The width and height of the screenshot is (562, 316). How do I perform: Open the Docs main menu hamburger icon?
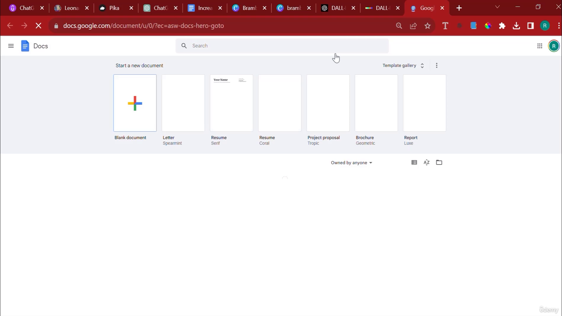pos(11,46)
